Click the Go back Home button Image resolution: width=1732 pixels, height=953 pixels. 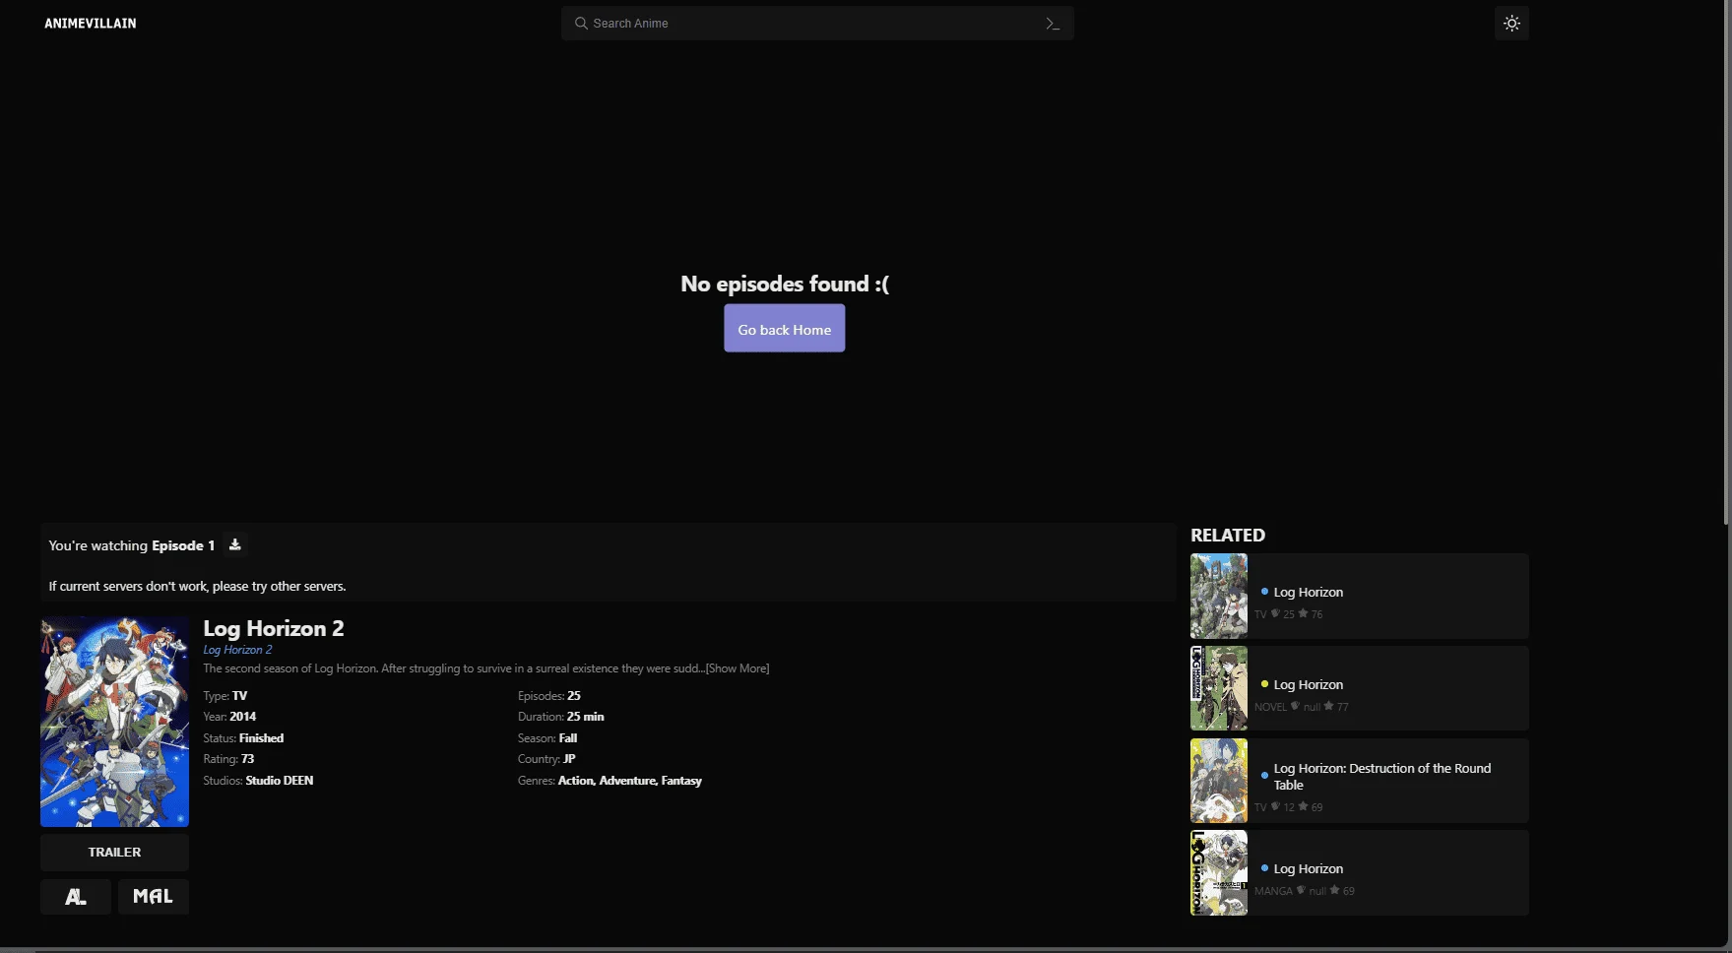(785, 329)
